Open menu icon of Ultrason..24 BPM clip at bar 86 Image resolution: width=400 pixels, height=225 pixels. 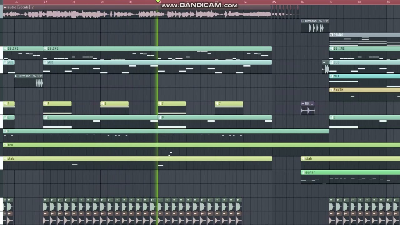pos(303,21)
